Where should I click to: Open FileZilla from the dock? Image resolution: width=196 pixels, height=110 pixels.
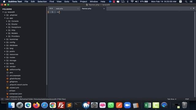click(61, 105)
